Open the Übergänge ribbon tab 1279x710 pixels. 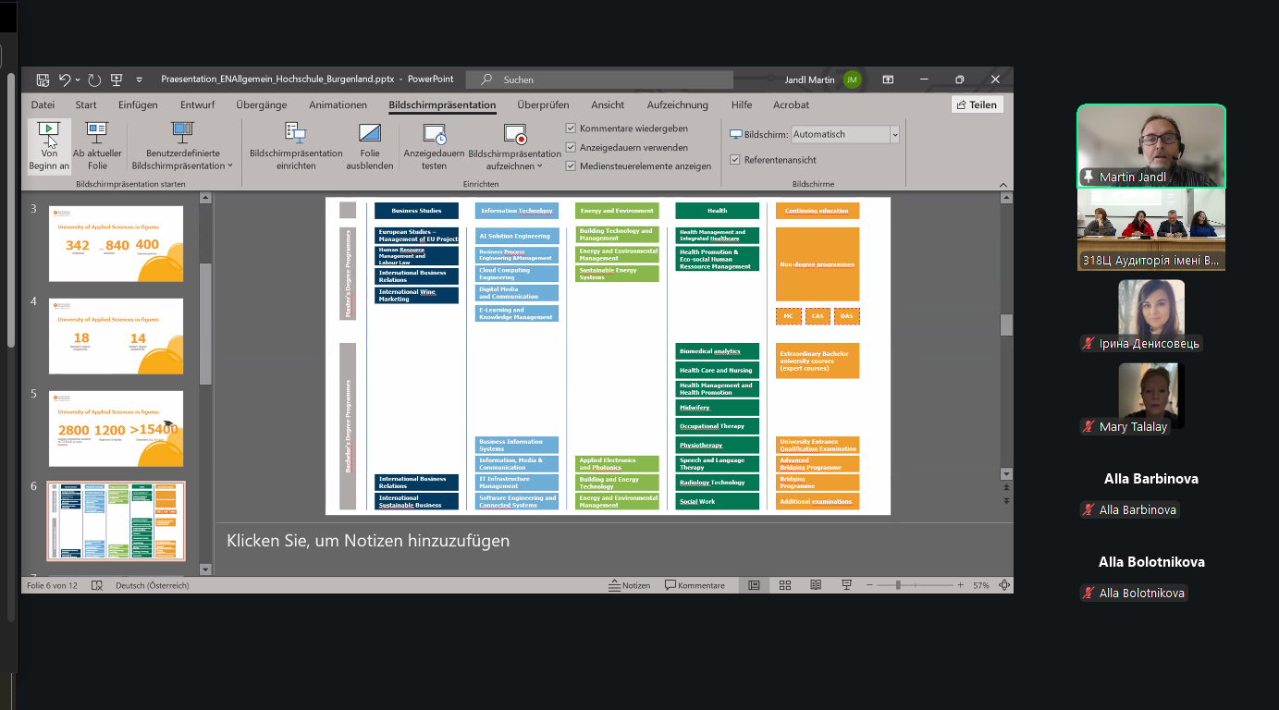261,105
